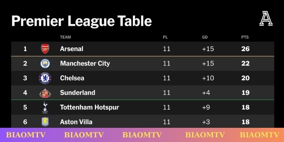Select the Chelsea team name
The width and height of the screenshot is (284, 142).
pos(72,78)
